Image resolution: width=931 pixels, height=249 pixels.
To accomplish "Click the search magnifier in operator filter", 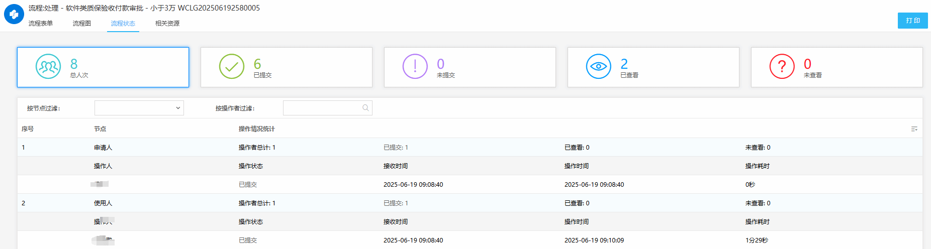I will (365, 108).
